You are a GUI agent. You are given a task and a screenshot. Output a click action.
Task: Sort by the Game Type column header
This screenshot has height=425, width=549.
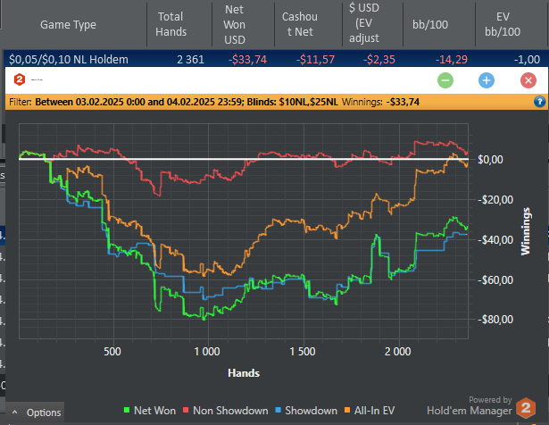click(68, 24)
